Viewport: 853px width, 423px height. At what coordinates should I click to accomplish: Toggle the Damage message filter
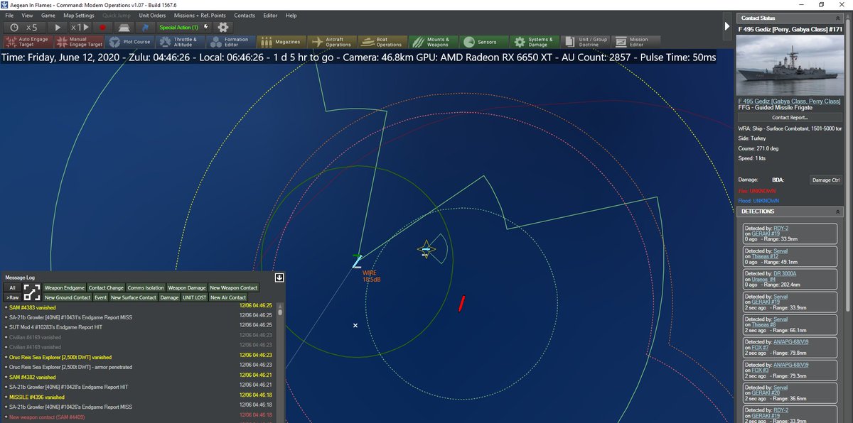[x=169, y=297]
